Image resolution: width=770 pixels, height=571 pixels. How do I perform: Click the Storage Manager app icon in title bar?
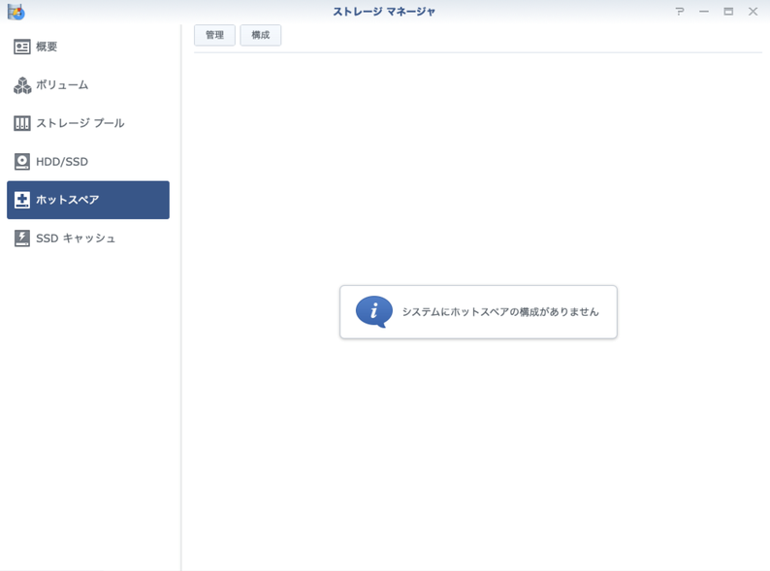click(16, 12)
